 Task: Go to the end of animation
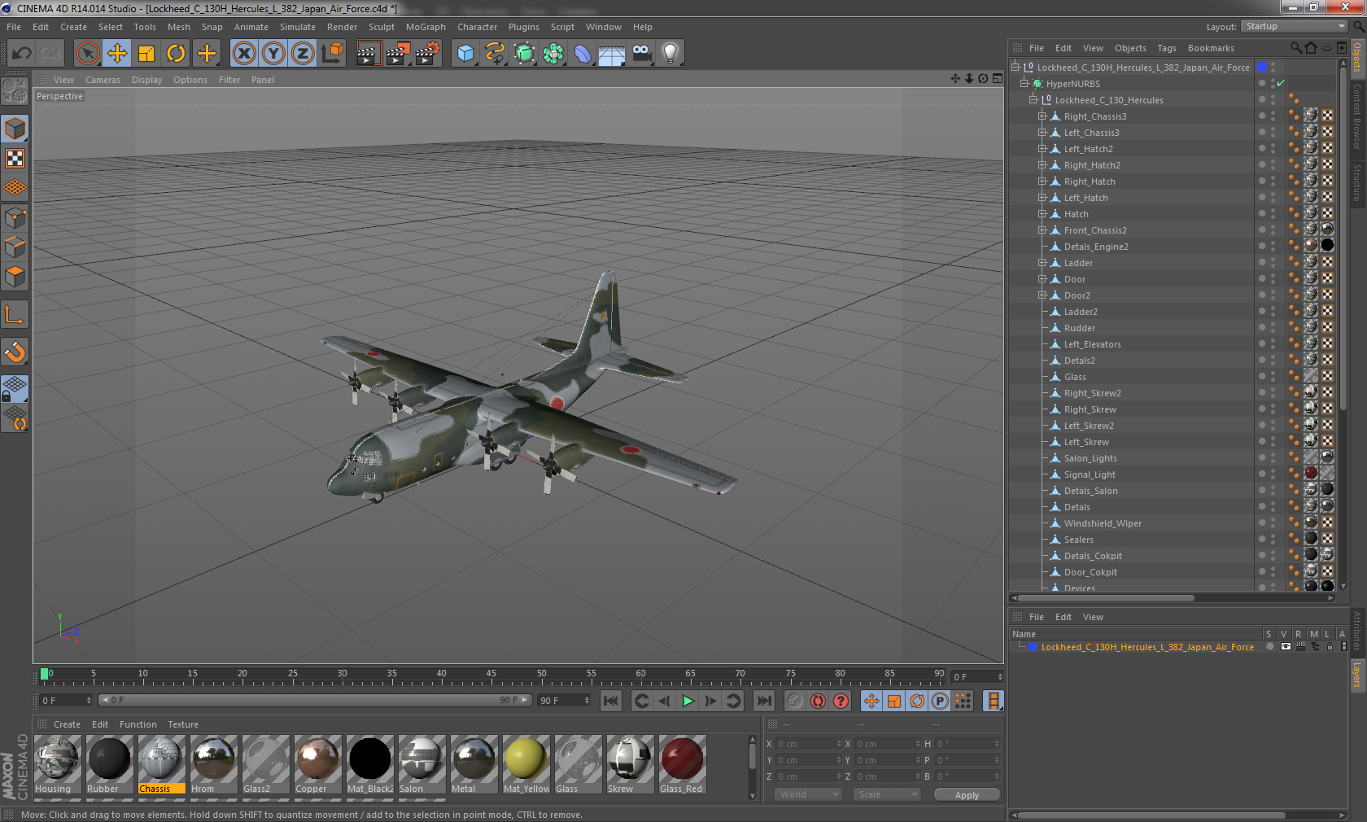(x=763, y=701)
